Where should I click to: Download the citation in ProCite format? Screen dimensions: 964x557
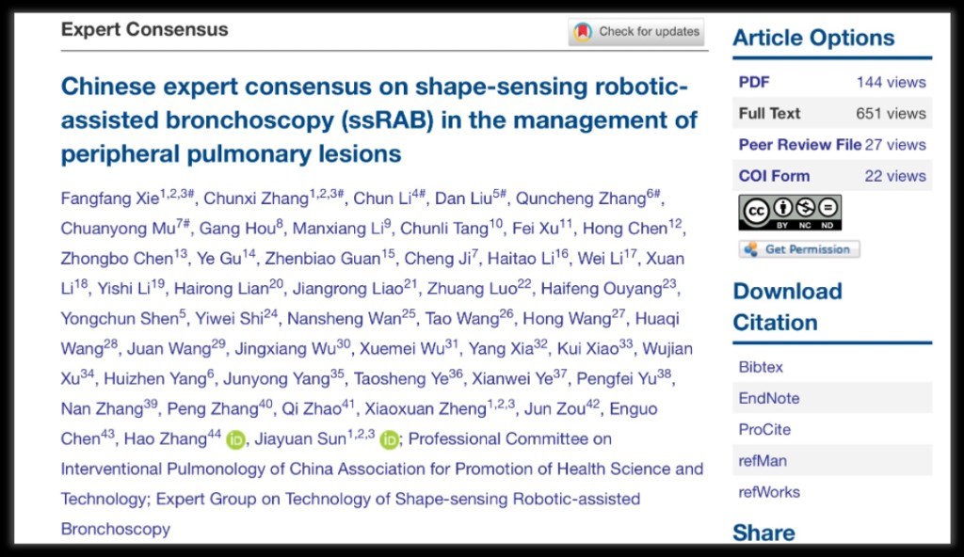click(x=764, y=429)
